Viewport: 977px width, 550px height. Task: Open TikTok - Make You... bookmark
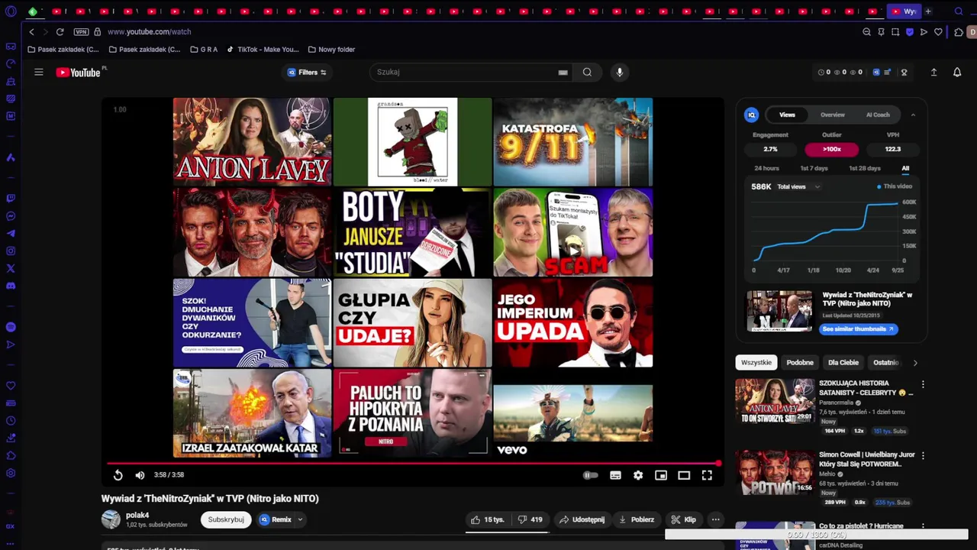click(263, 50)
